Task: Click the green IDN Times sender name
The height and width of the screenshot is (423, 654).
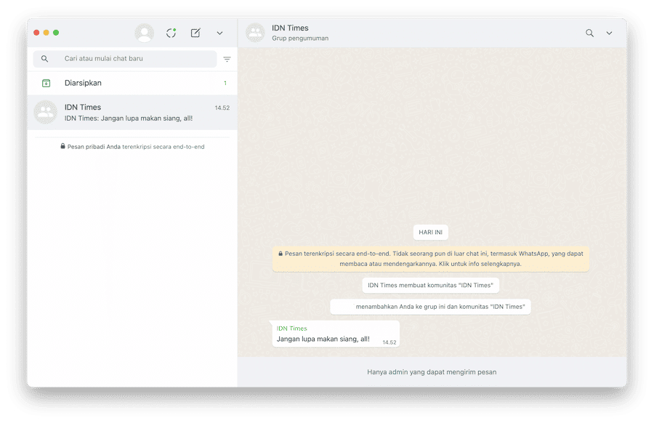Action: coord(291,329)
